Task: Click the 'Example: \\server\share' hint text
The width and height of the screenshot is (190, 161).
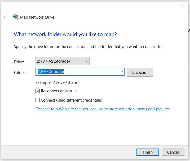Action: (56, 82)
